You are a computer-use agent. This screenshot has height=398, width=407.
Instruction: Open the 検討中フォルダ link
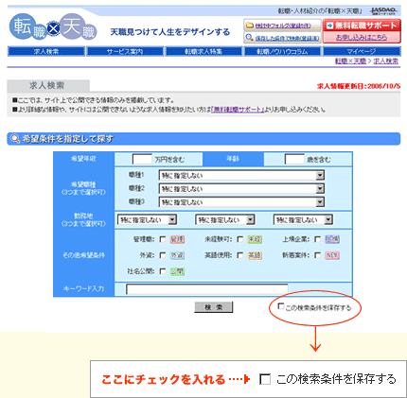click(283, 26)
